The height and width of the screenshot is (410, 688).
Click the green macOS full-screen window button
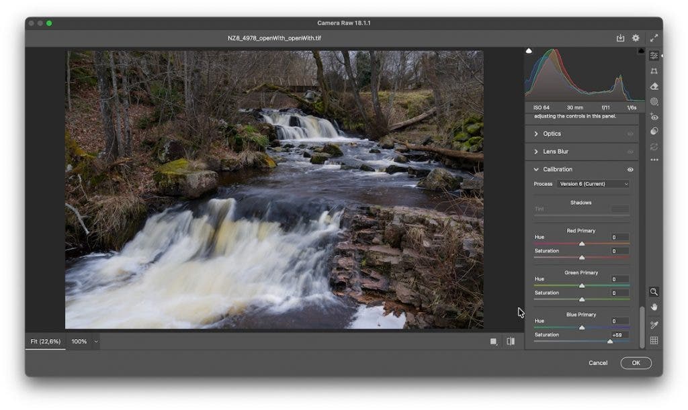49,23
